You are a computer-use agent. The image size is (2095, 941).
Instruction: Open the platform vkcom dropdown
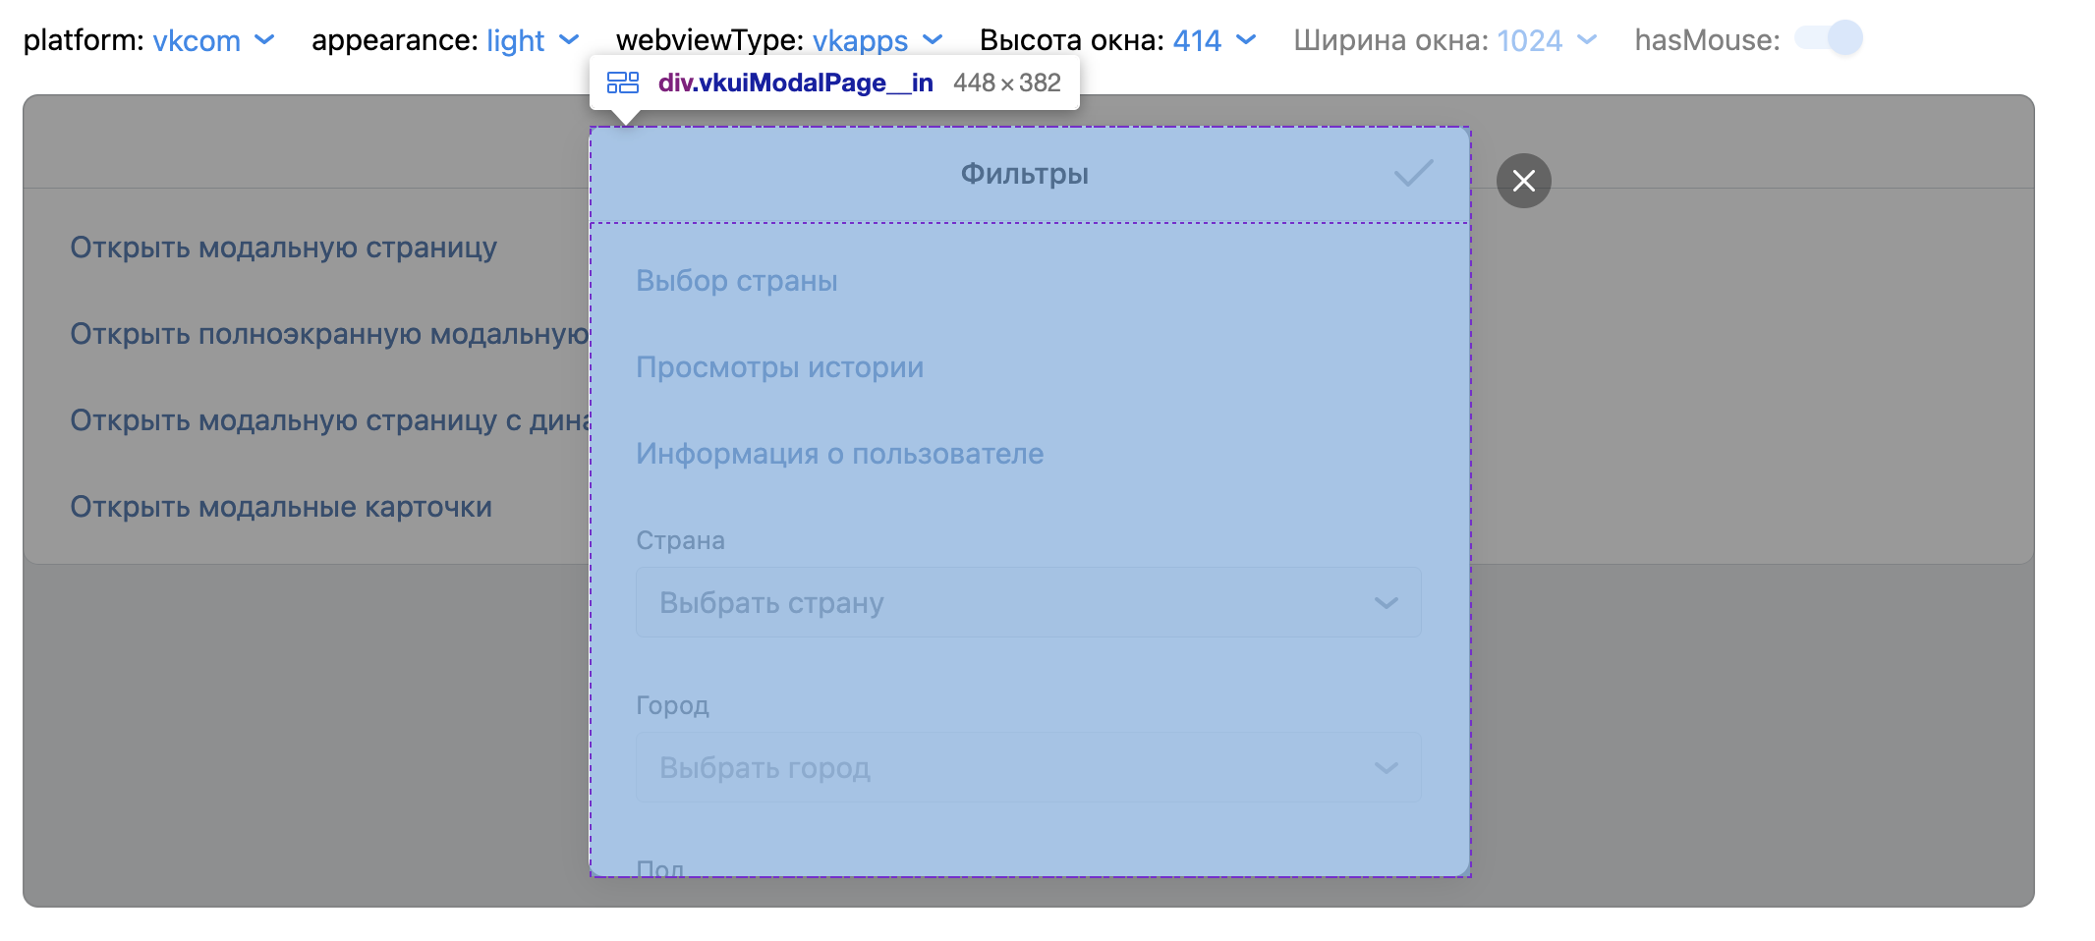click(x=213, y=40)
